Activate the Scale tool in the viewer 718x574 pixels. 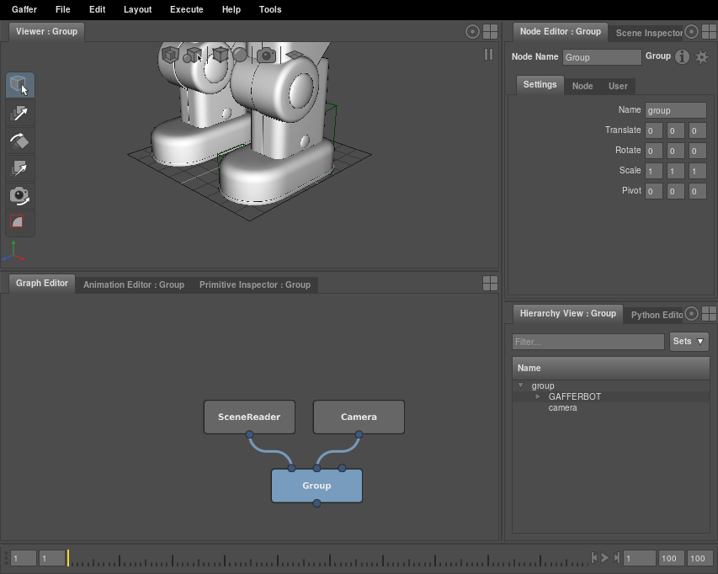(x=19, y=168)
